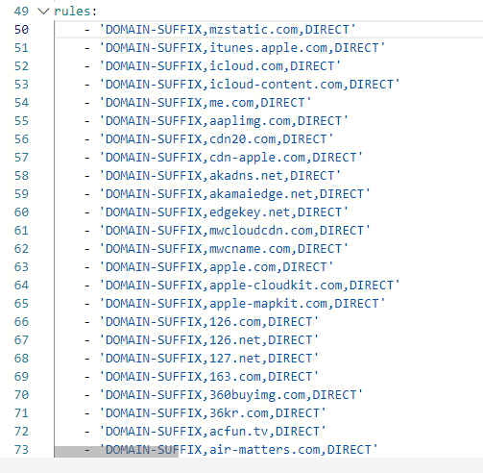Select the apple.com rule on line 63
This screenshot has width=483, height=473.
tap(216, 267)
